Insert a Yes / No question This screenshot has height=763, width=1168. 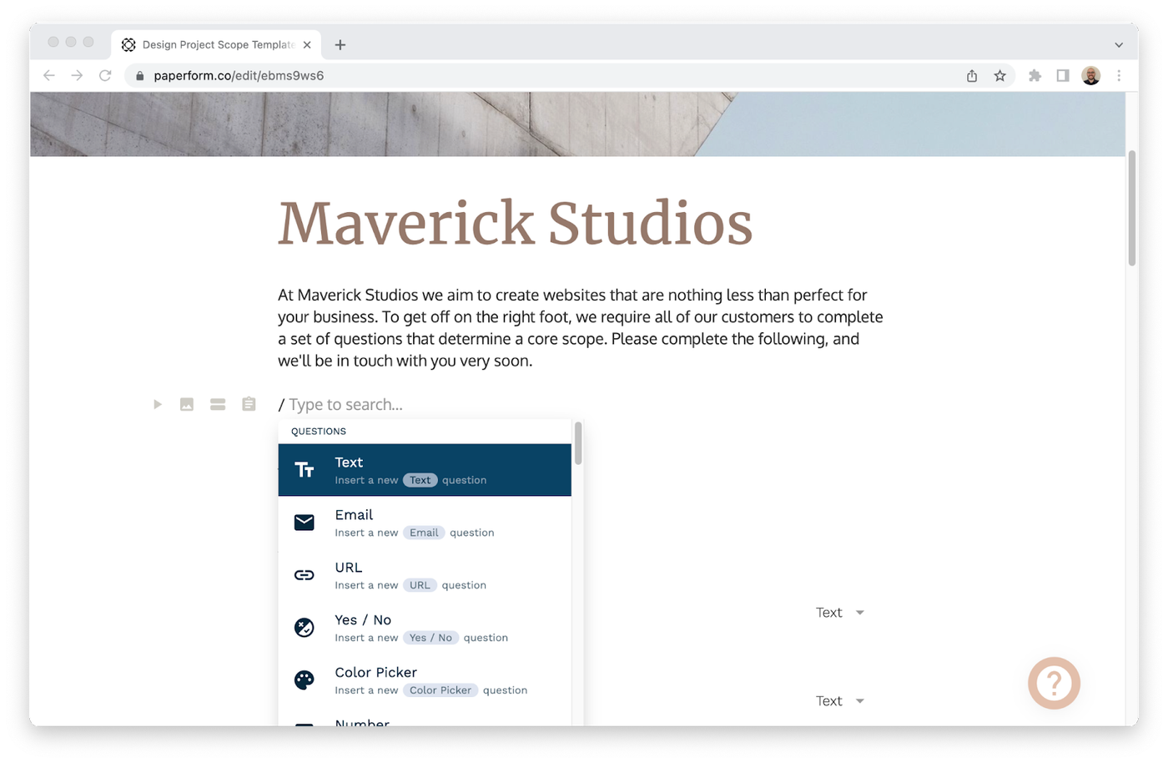click(425, 628)
